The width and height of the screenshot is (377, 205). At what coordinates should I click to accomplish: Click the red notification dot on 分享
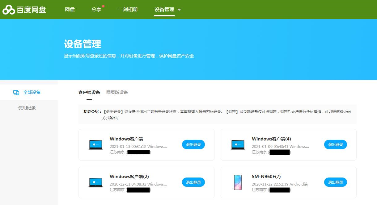click(103, 6)
